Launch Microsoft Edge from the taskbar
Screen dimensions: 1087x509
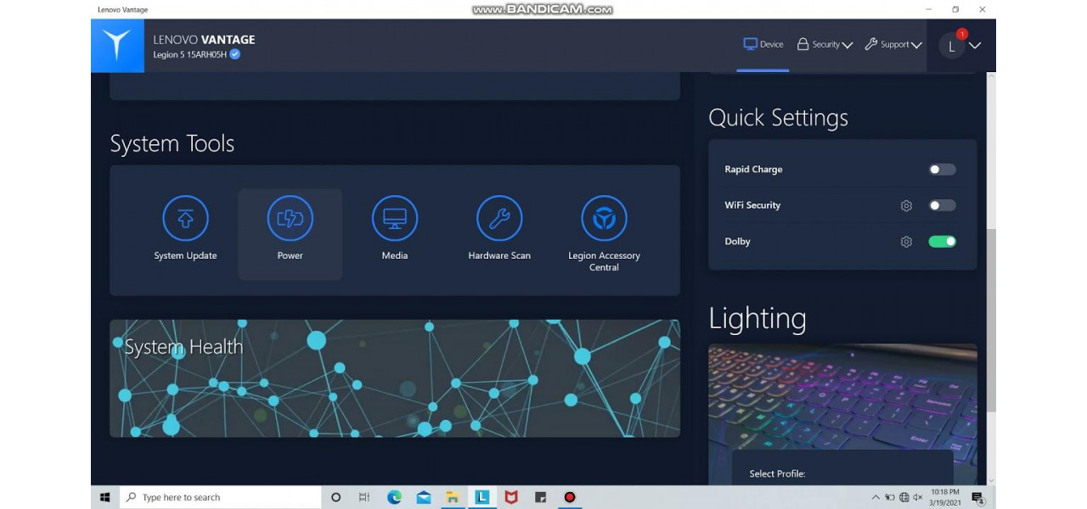point(394,497)
